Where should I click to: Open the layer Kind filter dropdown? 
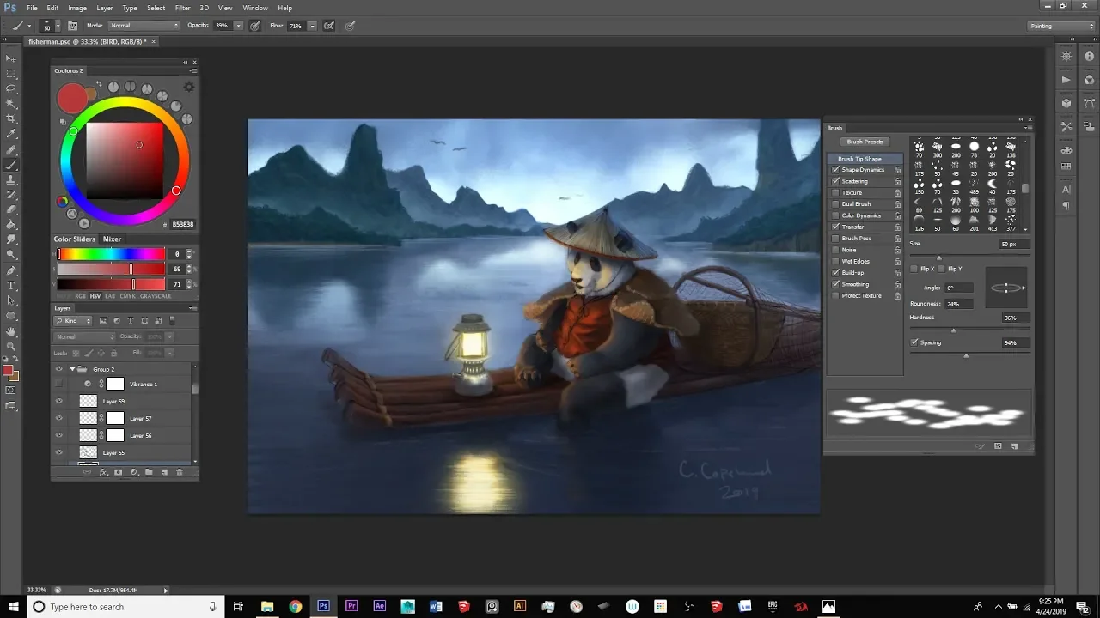(75, 321)
